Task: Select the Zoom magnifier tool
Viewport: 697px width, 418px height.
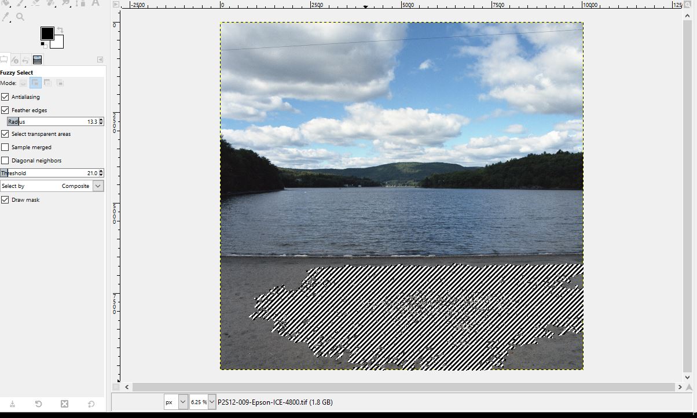Action: 20,17
